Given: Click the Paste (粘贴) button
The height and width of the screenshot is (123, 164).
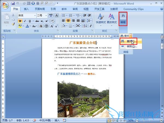Looking at the screenshot, I should point(6,19).
